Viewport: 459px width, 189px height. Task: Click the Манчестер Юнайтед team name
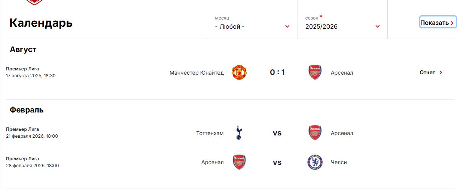(x=196, y=73)
